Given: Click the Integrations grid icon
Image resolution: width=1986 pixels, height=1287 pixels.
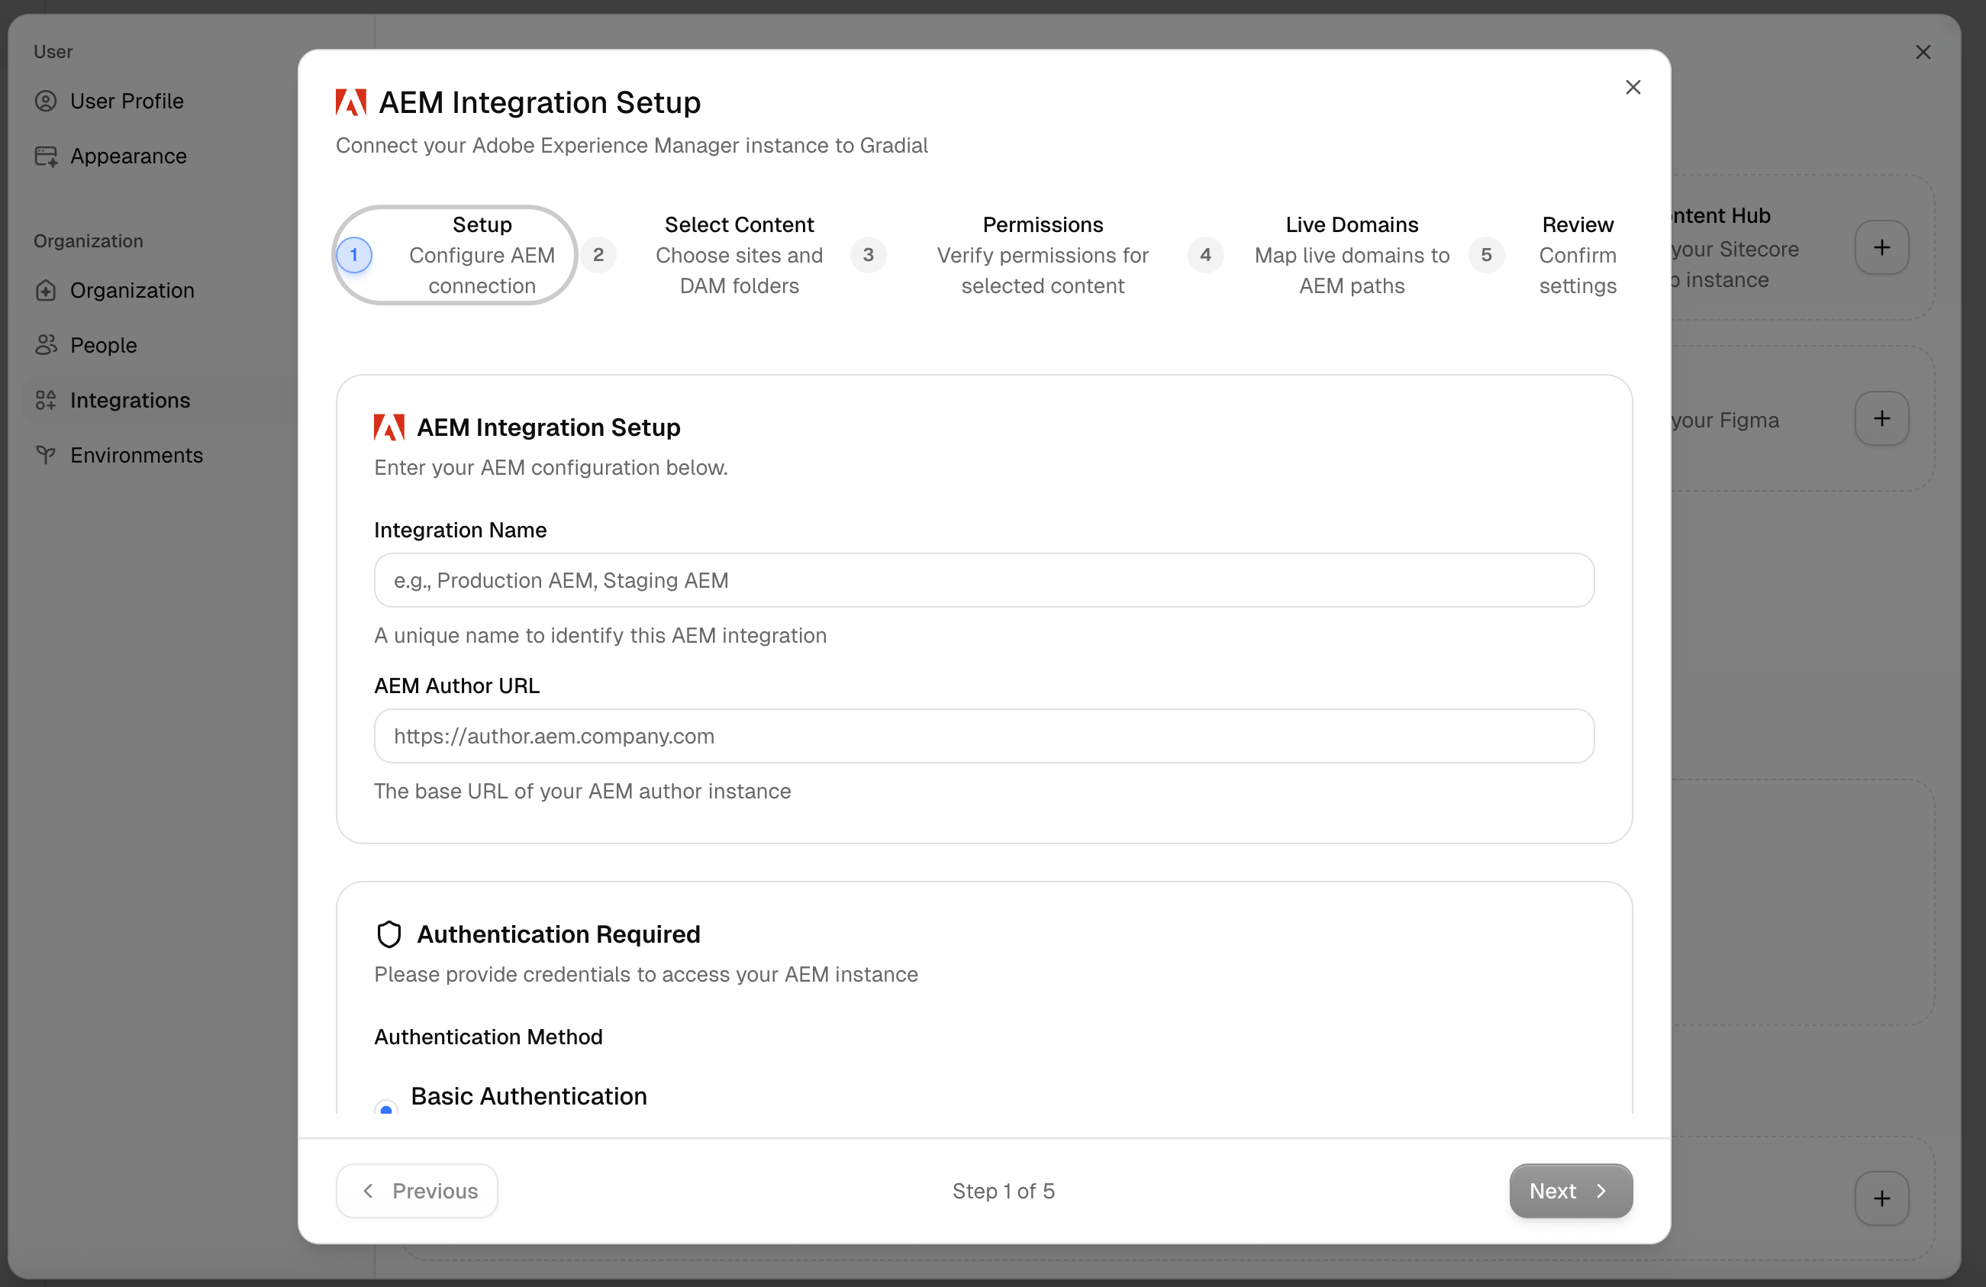Looking at the screenshot, I should [x=46, y=401].
